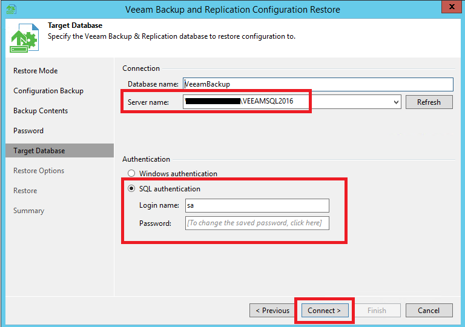Click the 'Specify the Veeam Backup & Replication database' description

tap(171, 36)
